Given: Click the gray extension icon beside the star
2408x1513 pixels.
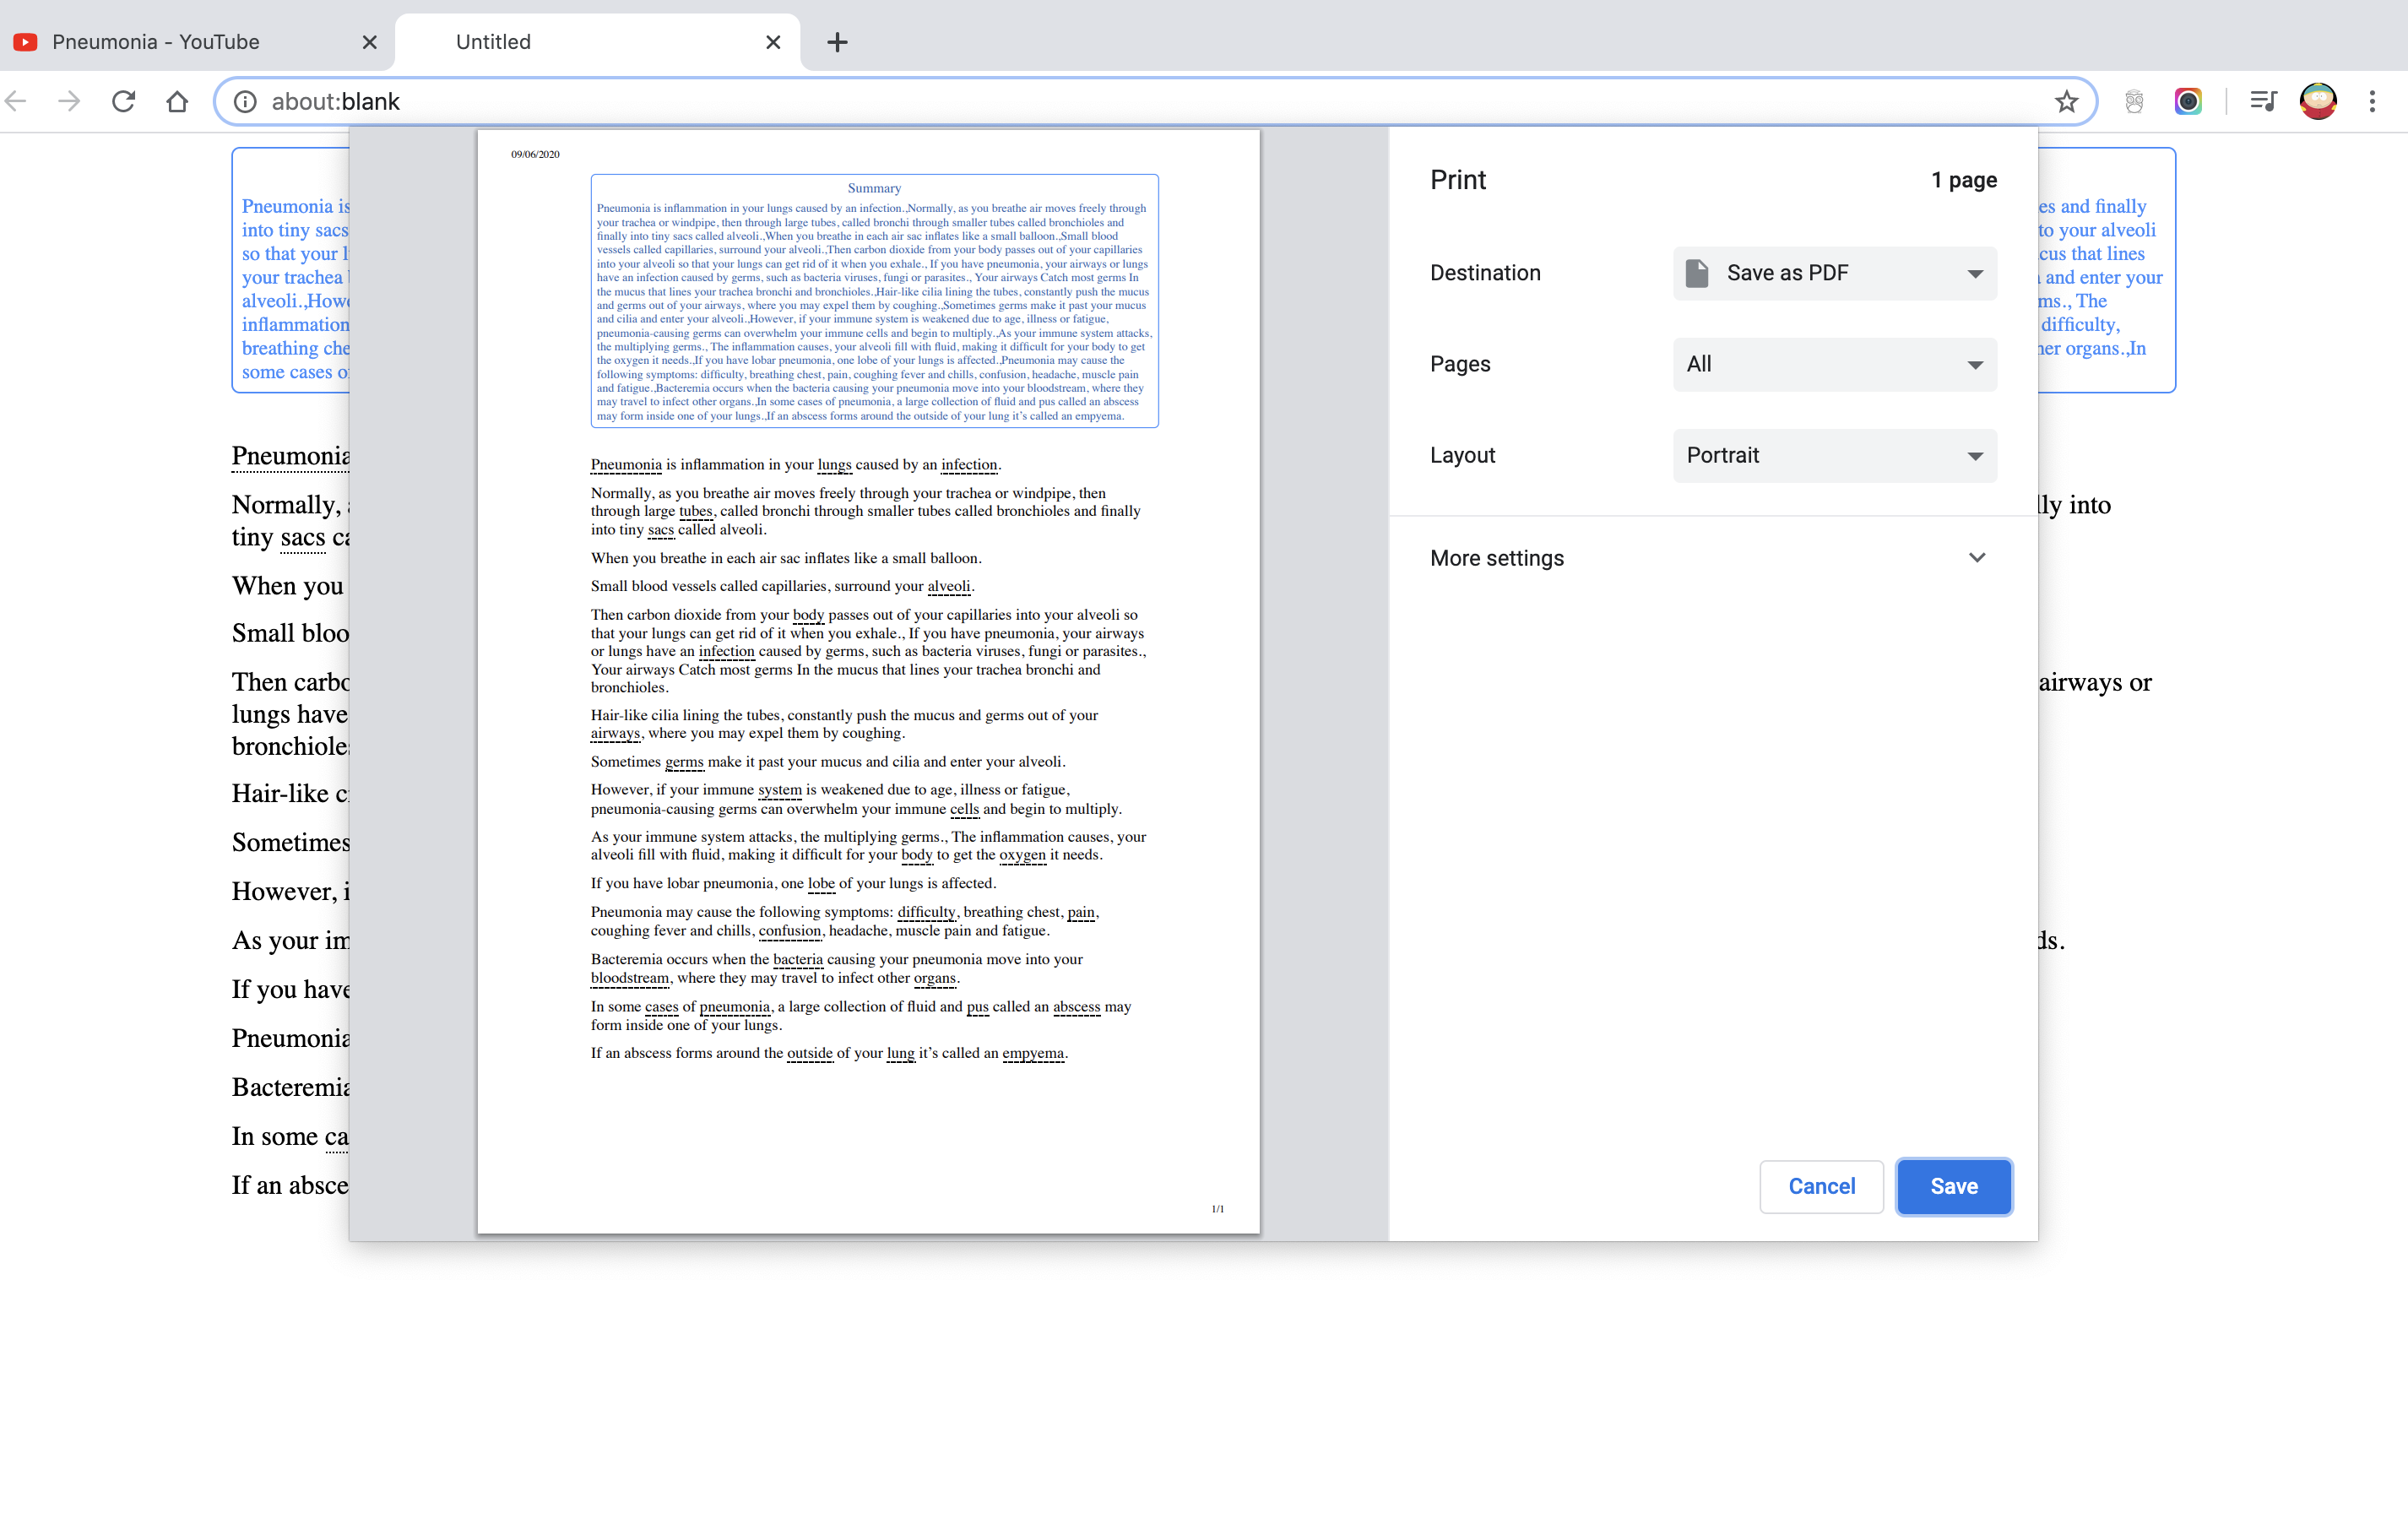Looking at the screenshot, I should tap(2134, 101).
